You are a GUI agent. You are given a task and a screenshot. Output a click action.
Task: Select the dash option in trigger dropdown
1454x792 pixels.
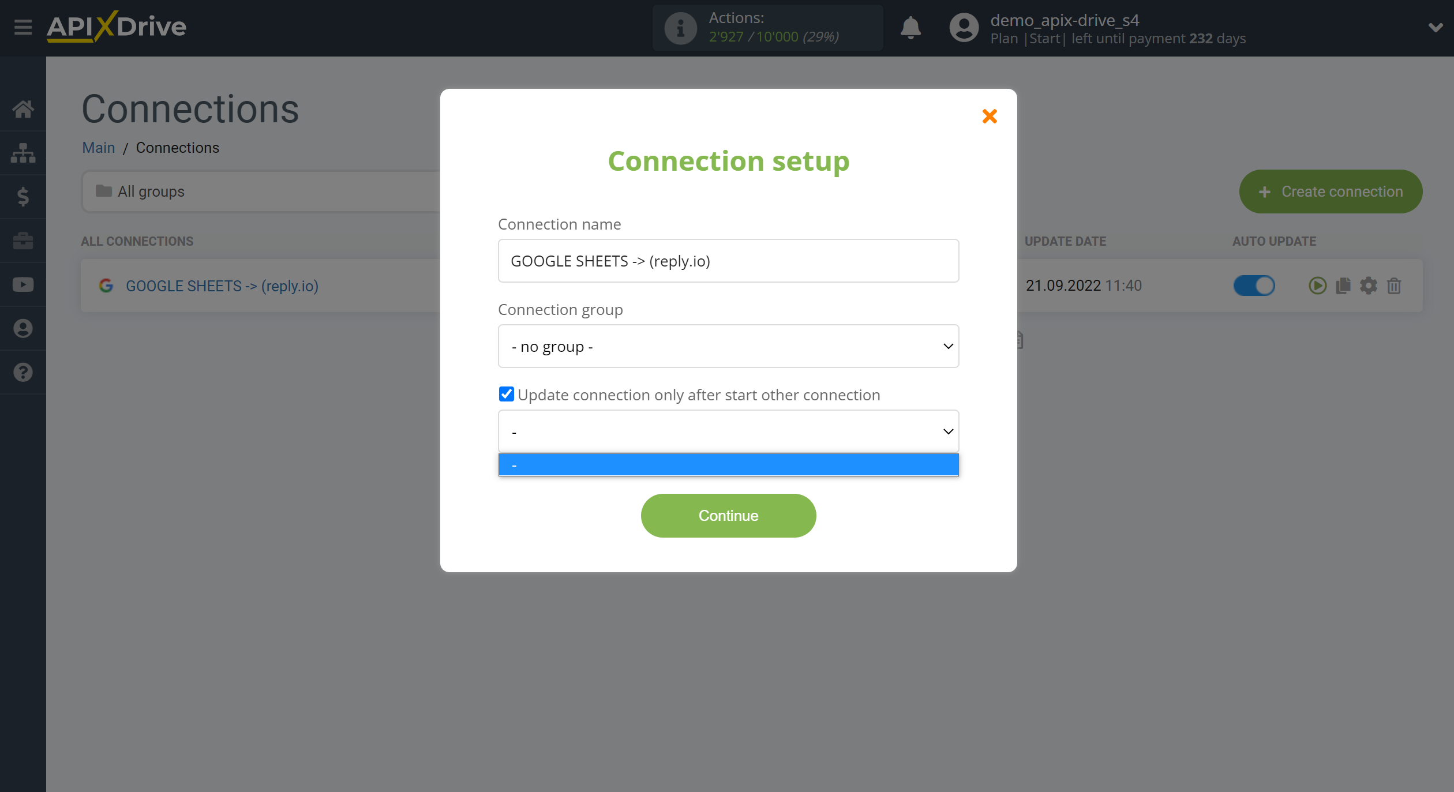coord(729,463)
